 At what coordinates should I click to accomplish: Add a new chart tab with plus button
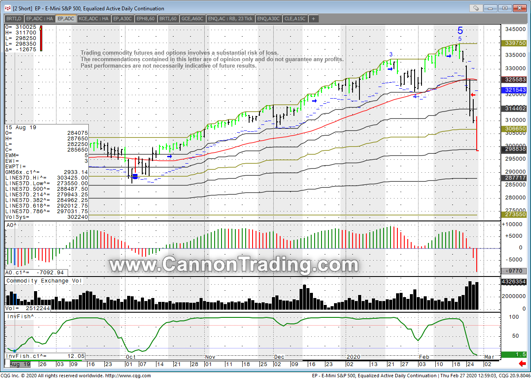click(x=313, y=19)
